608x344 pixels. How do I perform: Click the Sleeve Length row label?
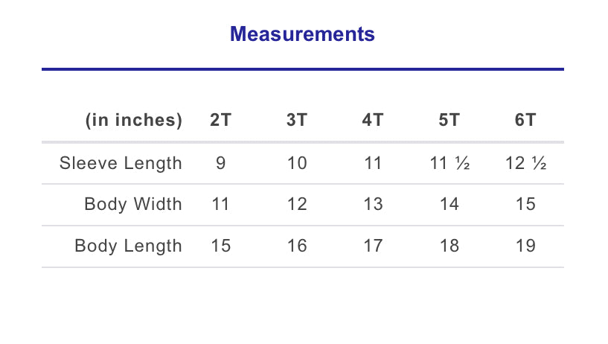point(121,163)
